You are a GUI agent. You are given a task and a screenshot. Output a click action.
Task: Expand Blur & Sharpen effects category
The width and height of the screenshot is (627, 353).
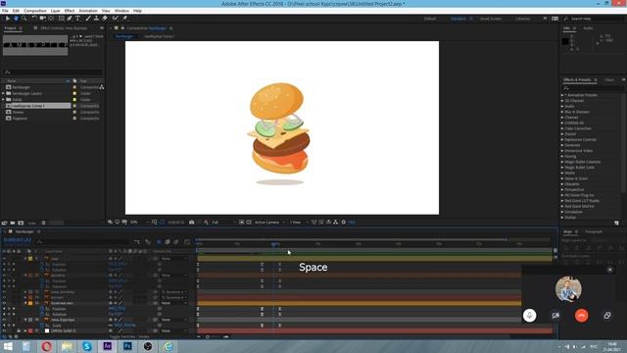pos(562,112)
